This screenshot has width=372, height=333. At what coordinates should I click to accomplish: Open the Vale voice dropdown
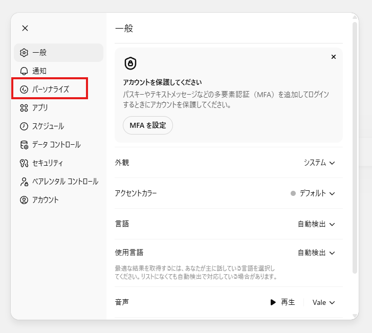pos(323,302)
